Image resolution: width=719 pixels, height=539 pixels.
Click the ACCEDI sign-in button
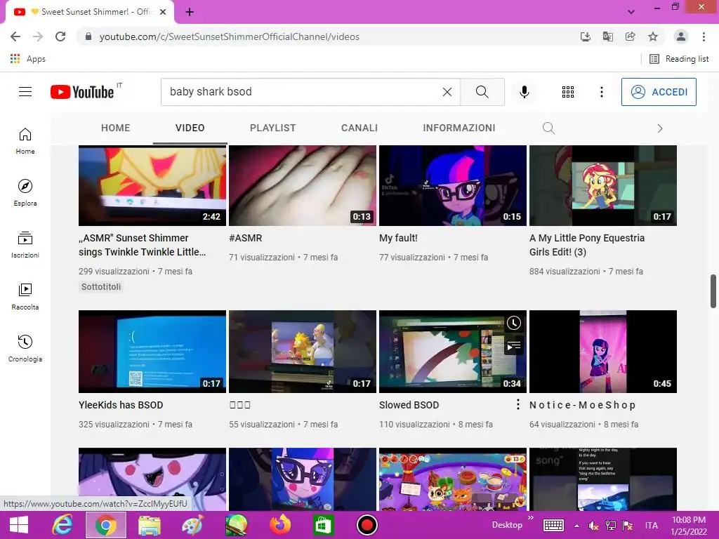[x=659, y=92]
